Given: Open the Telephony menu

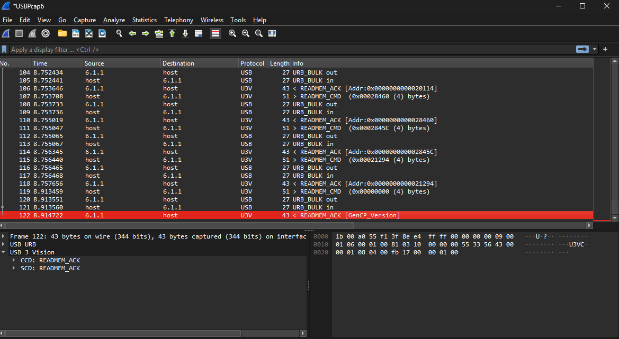Looking at the screenshot, I should pyautogui.click(x=179, y=20).
